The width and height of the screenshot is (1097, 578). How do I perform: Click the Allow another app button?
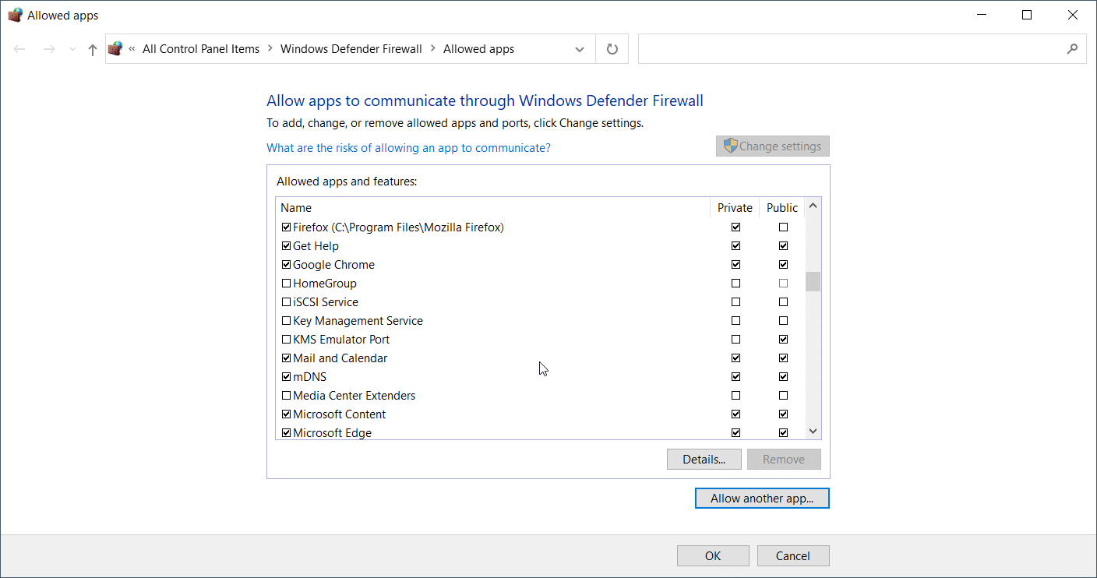(762, 499)
